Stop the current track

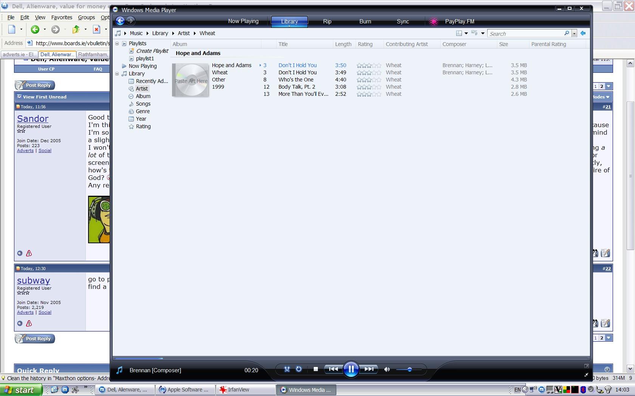[316, 369]
